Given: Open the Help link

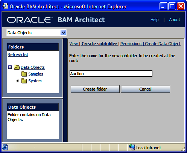Looking at the screenshot, I should pyautogui.click(x=155, y=20).
